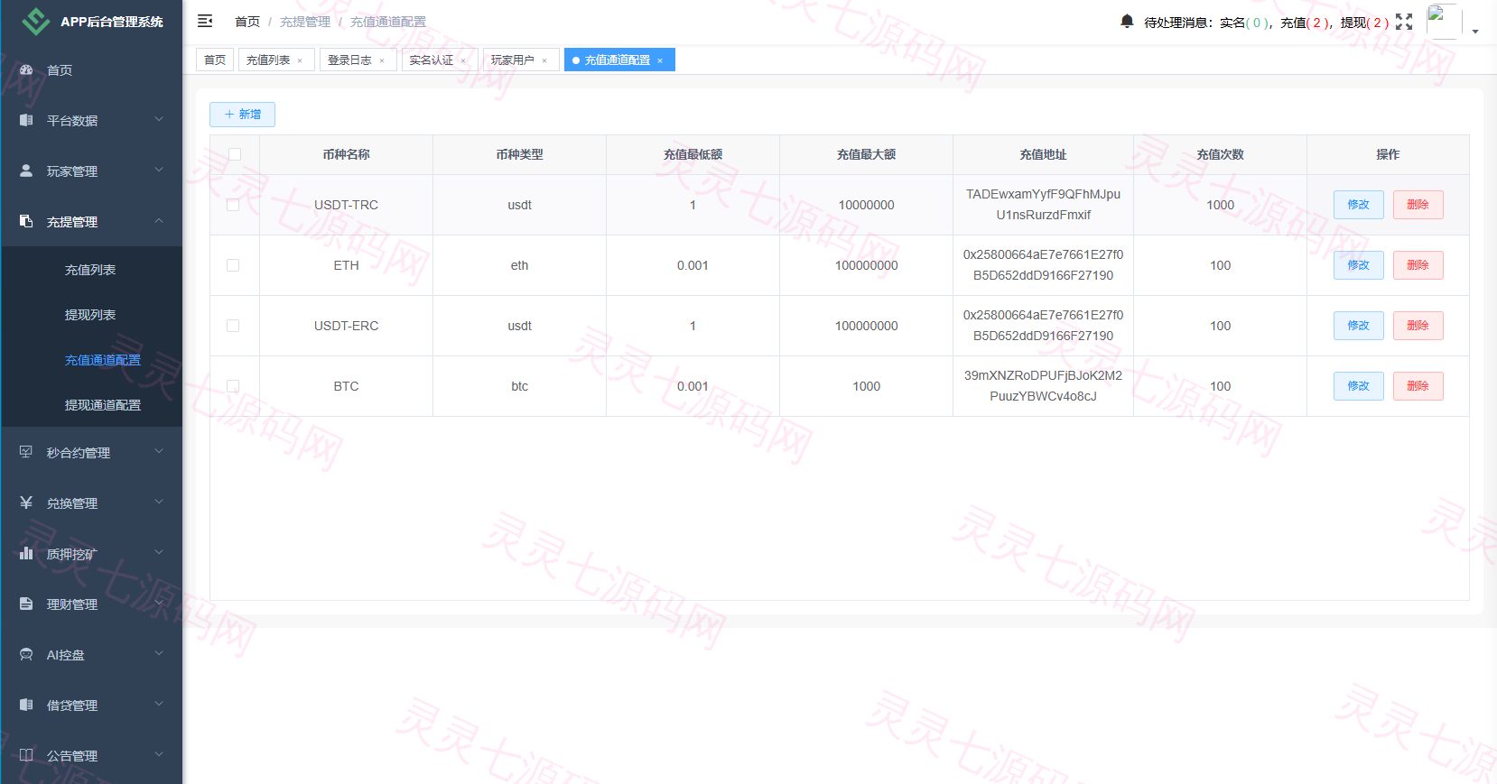Image resolution: width=1497 pixels, height=784 pixels.
Task: Collapse the 充提管理 menu
Action: (159, 220)
